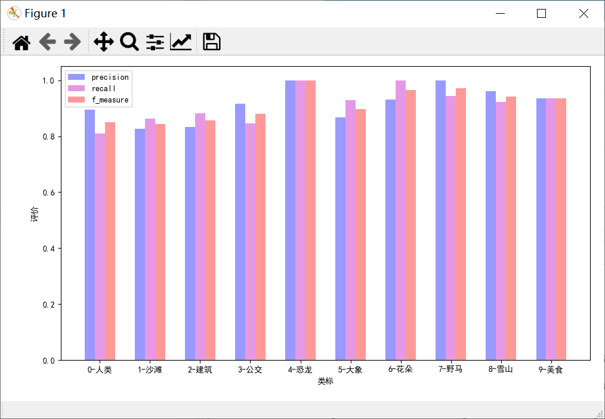Click the red f_measure bar for 9-美食
The image size is (605, 419).
561,229
